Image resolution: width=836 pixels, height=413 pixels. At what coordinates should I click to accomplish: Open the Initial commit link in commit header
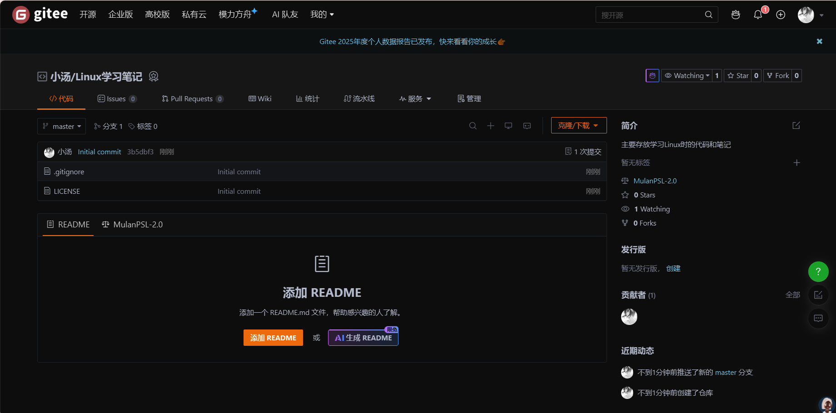click(x=100, y=152)
